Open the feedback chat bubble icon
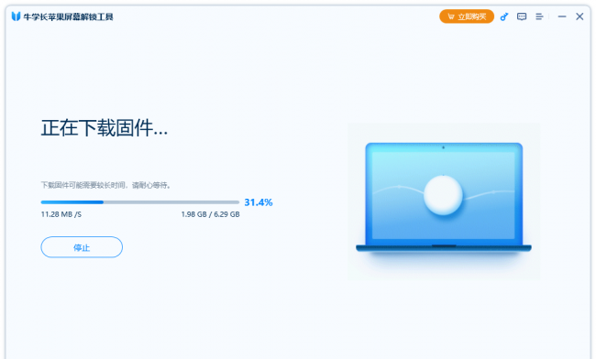Image resolution: width=596 pixels, height=359 pixels. click(522, 16)
